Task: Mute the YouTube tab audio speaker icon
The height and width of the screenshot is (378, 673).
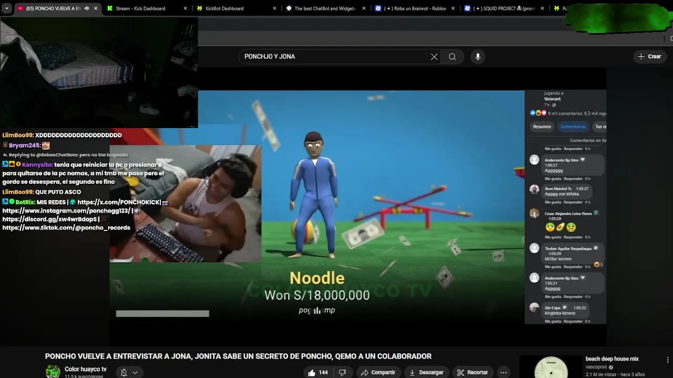Action: pos(87,8)
